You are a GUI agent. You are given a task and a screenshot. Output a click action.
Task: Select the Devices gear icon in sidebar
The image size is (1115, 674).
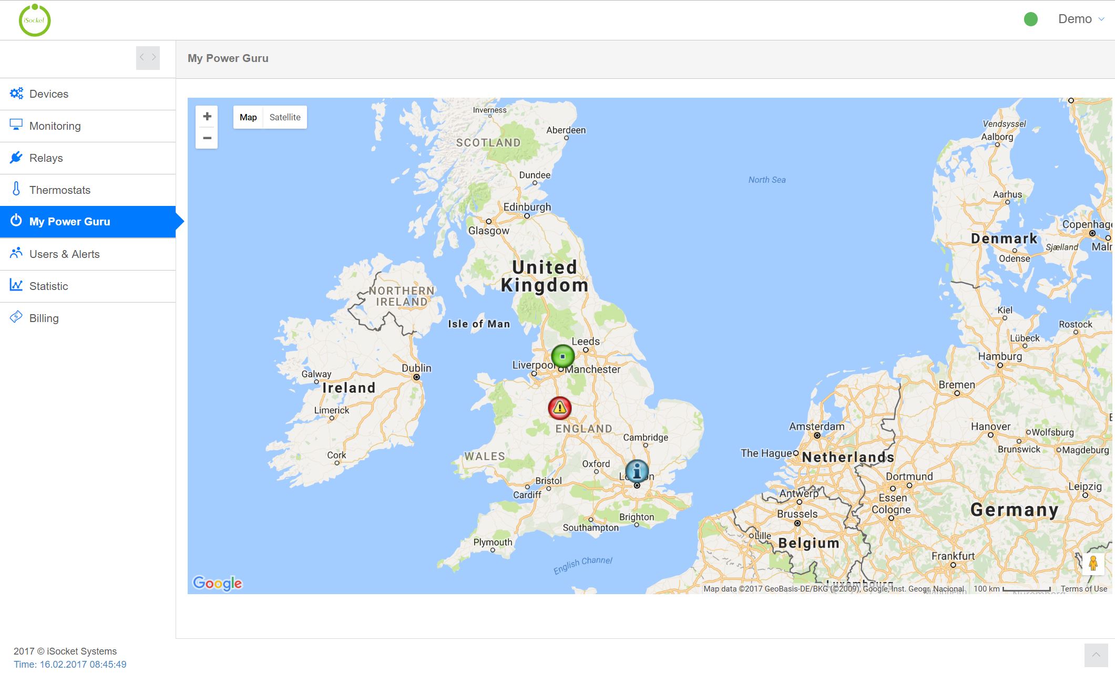point(16,94)
